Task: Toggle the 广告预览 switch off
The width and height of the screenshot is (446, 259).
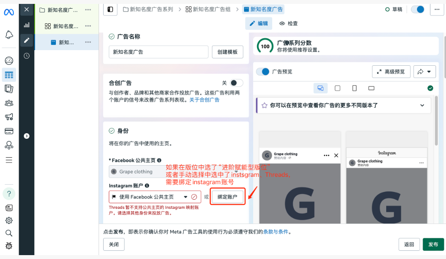Action: (263, 71)
